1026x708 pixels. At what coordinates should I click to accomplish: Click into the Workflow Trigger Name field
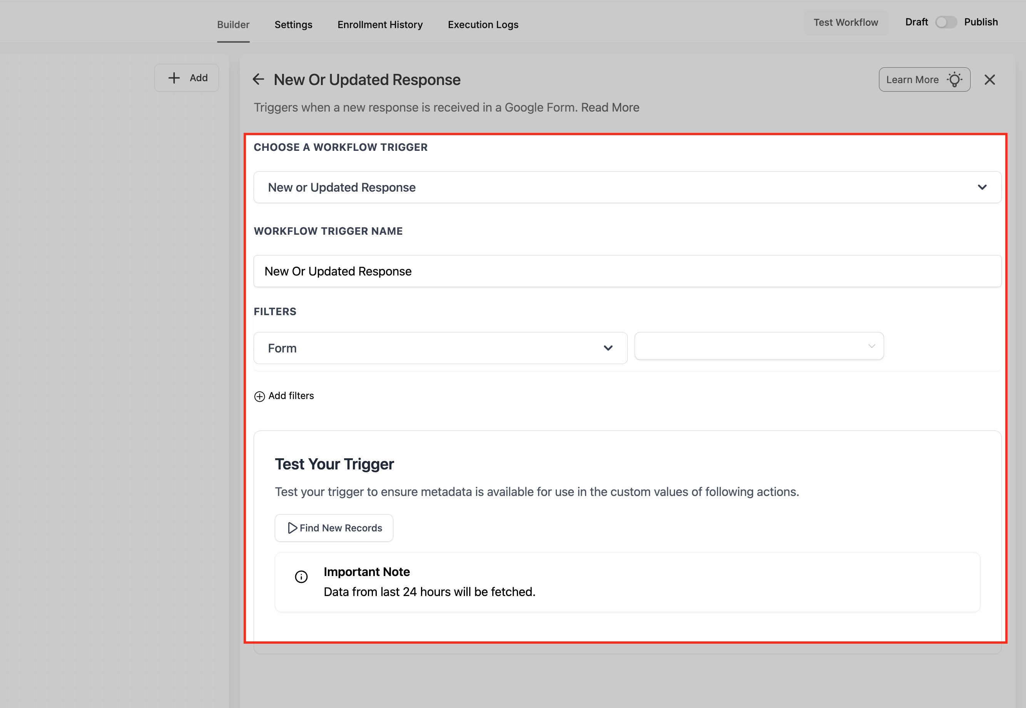point(627,271)
